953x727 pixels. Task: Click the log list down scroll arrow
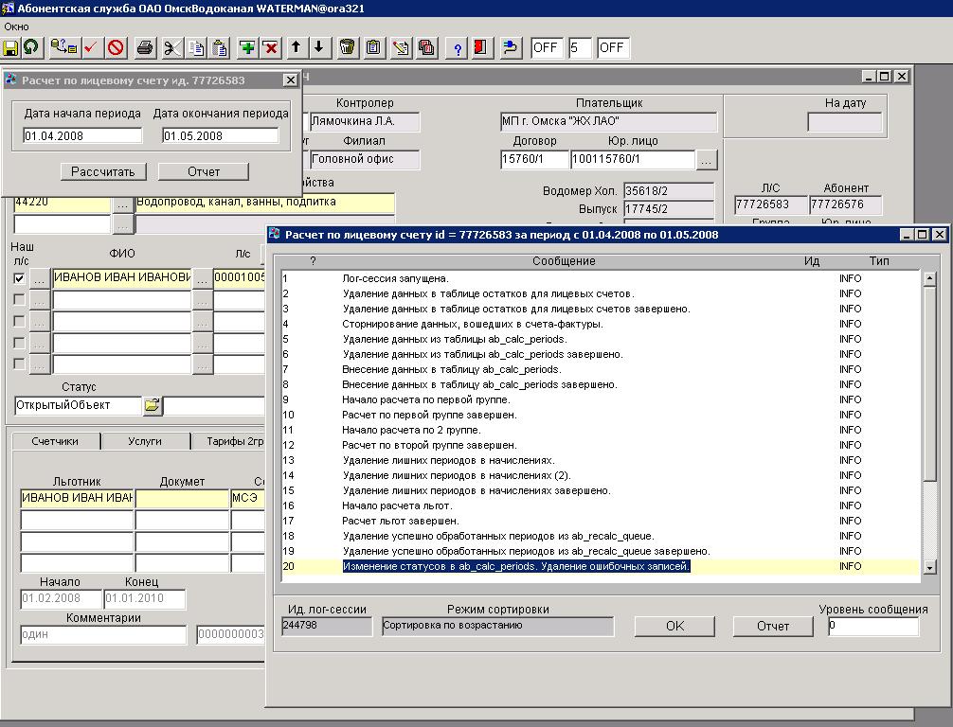[929, 567]
